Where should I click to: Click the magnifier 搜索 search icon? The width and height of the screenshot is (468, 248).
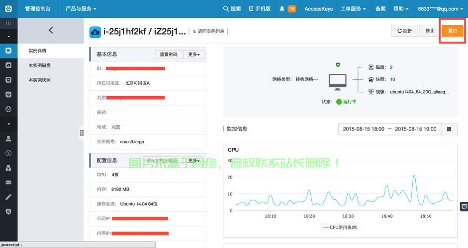point(226,8)
